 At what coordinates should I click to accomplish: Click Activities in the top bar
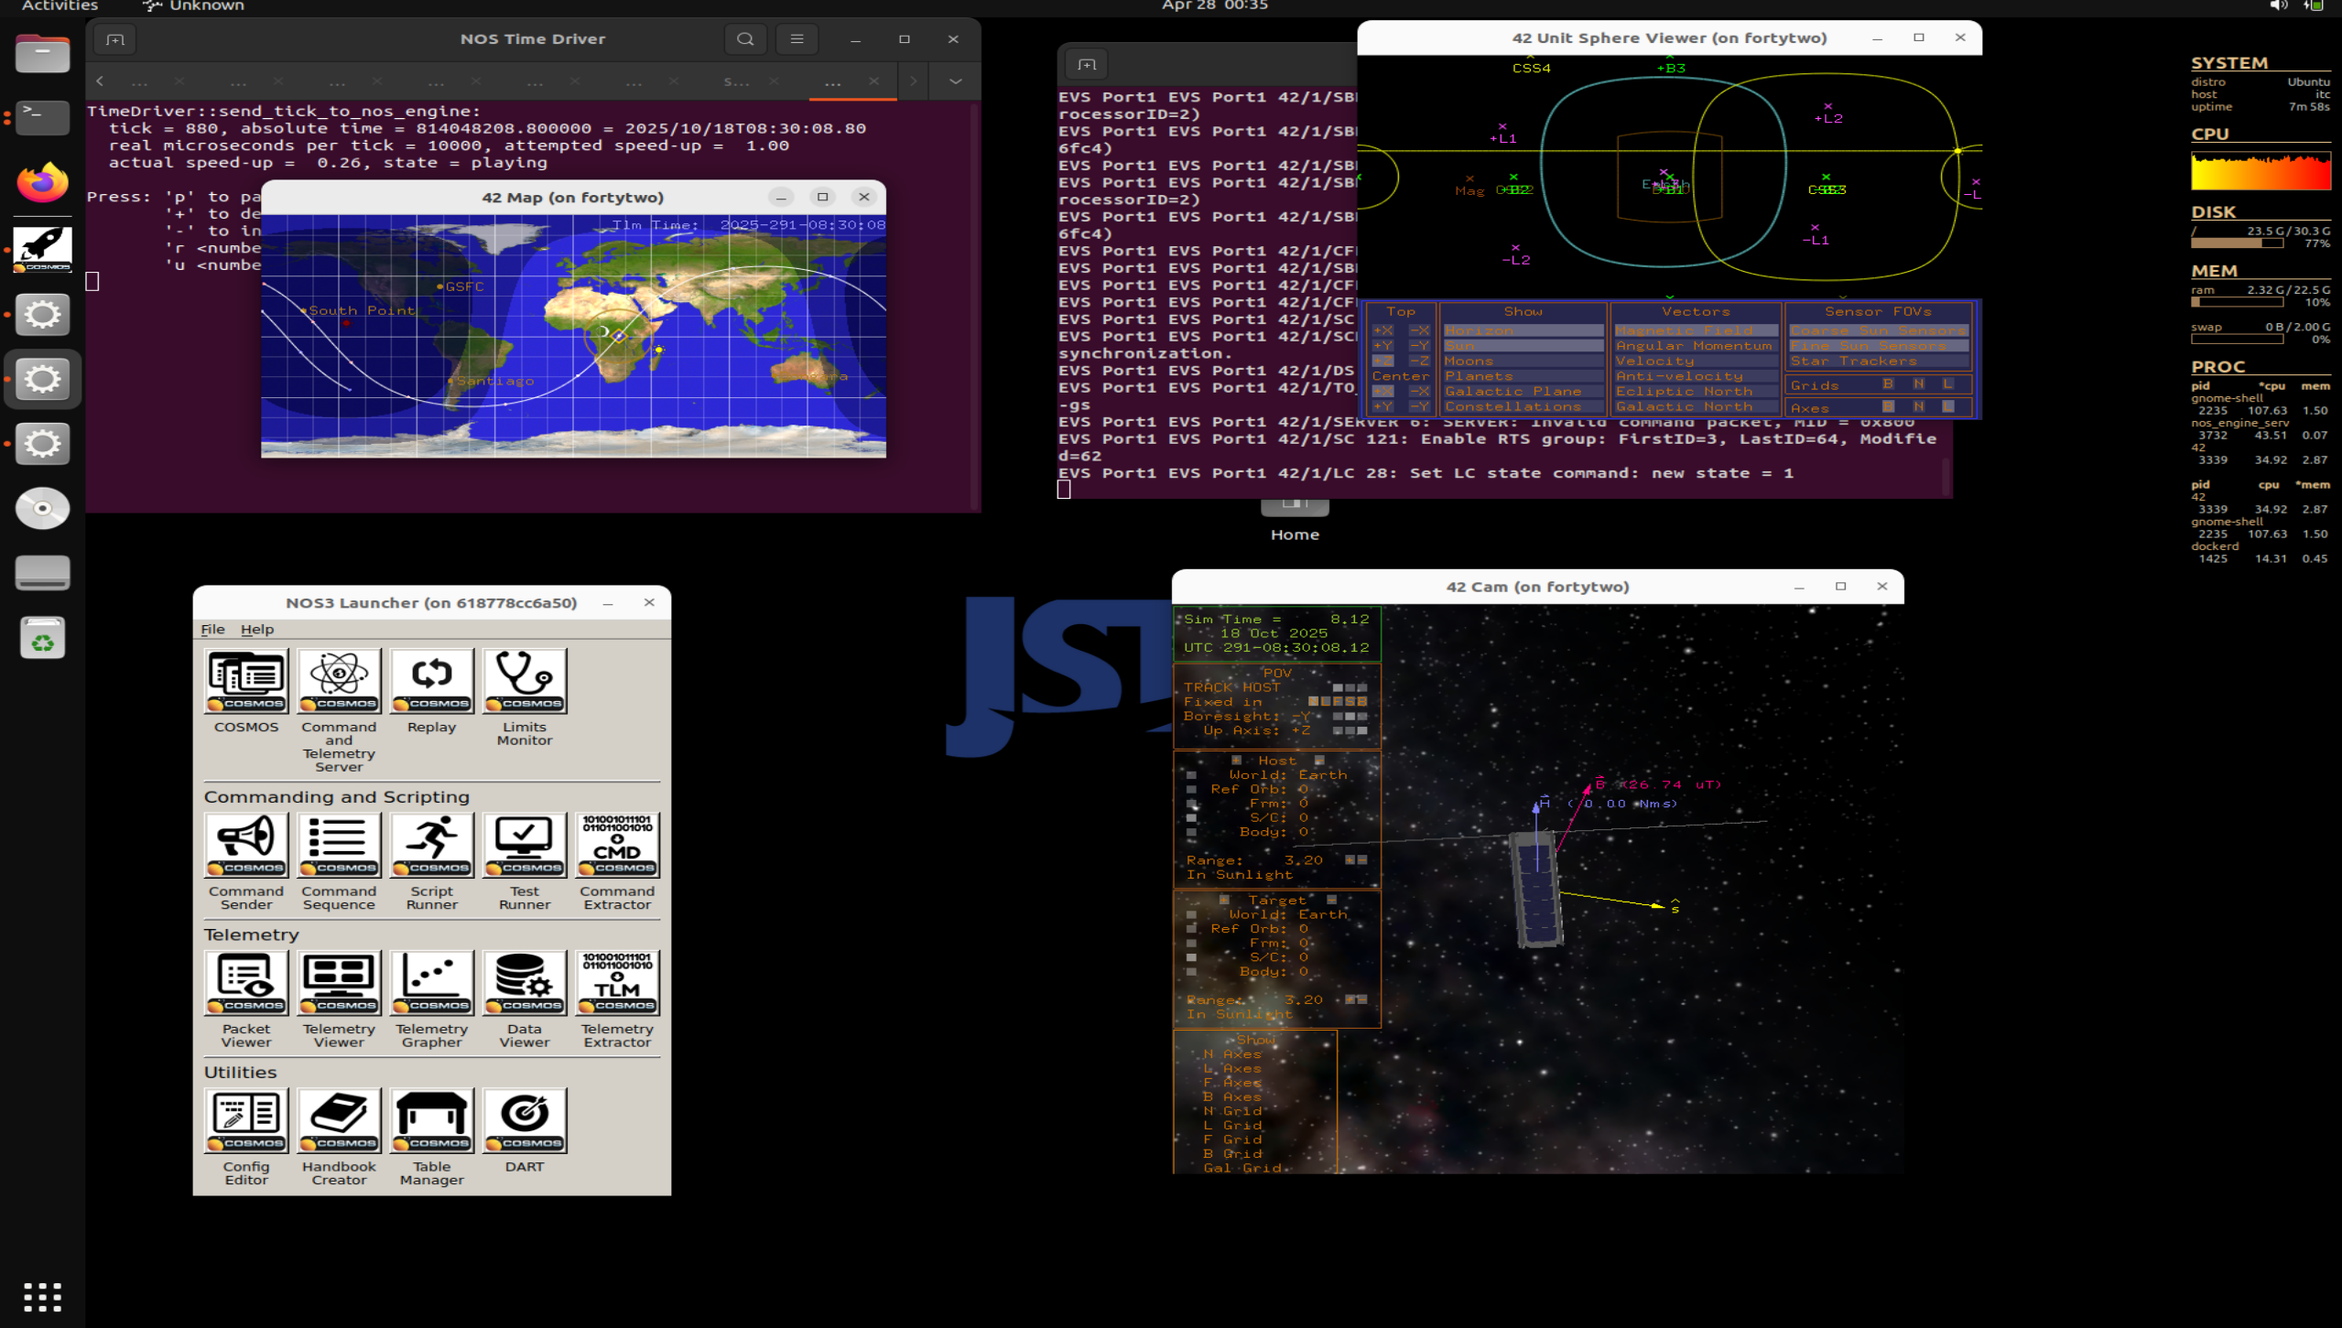(60, 6)
